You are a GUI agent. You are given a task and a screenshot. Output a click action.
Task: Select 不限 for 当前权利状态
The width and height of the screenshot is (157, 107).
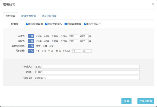pos(31,46)
